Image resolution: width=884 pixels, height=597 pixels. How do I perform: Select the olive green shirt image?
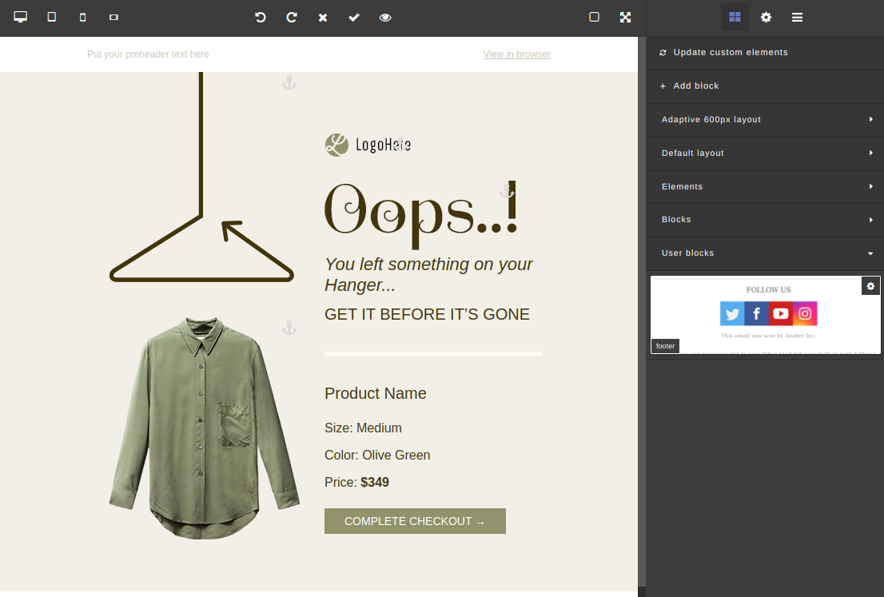pyautogui.click(x=204, y=428)
